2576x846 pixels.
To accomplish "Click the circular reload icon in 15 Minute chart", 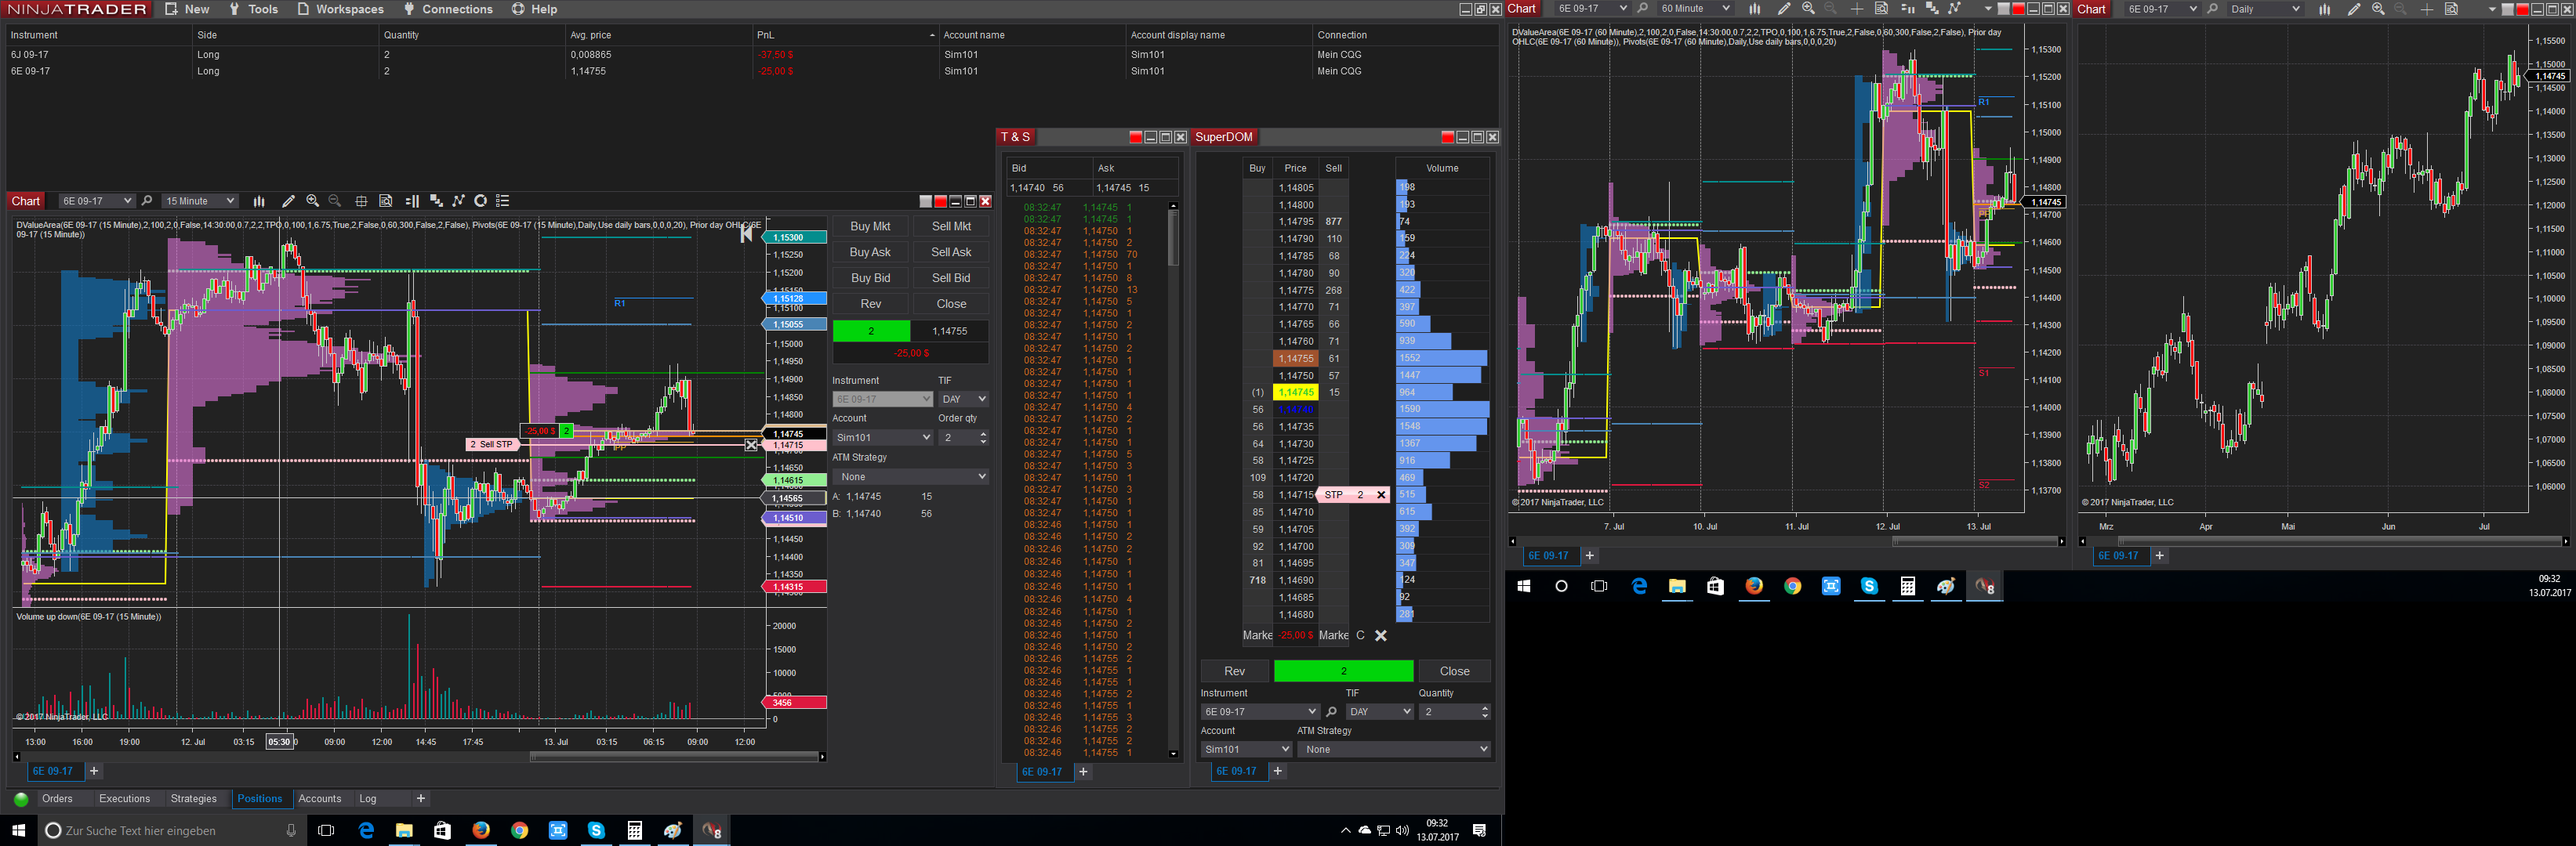I will tap(480, 201).
